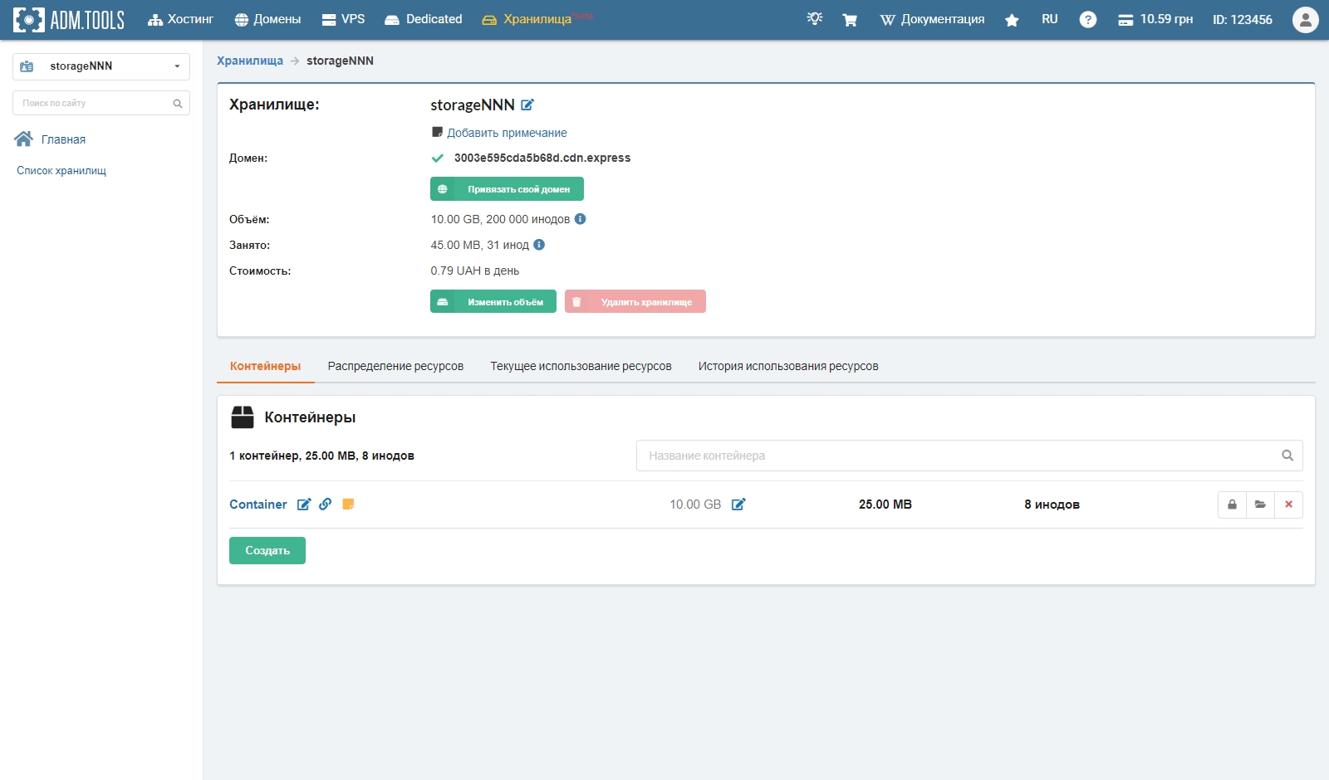Image resolution: width=1329 pixels, height=780 pixels.
Task: Open the 10.59 грн balance
Action: tap(1155, 19)
